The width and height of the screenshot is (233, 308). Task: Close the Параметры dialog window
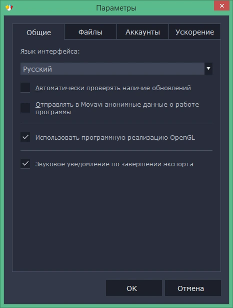[222, 6]
